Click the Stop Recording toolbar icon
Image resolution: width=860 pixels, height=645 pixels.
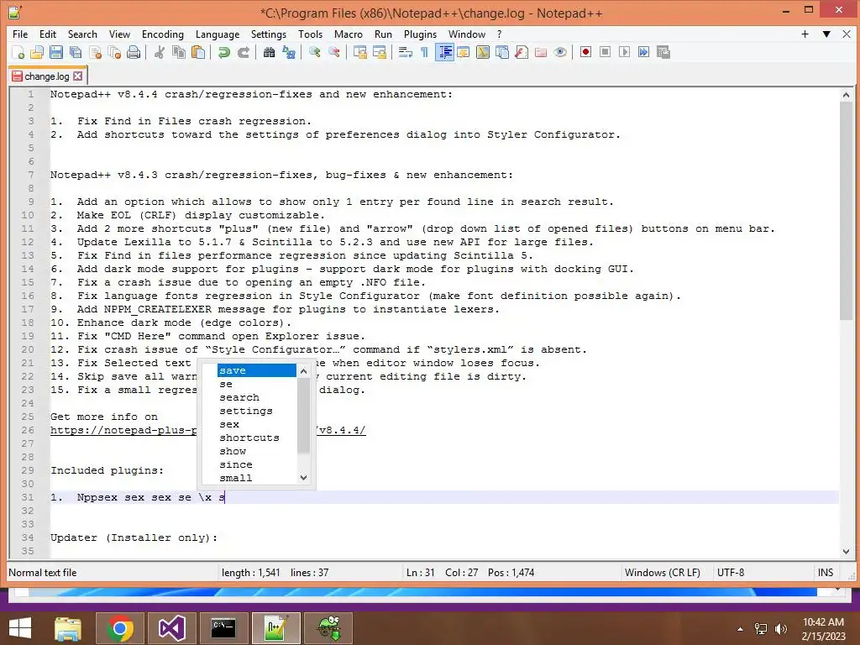click(605, 52)
